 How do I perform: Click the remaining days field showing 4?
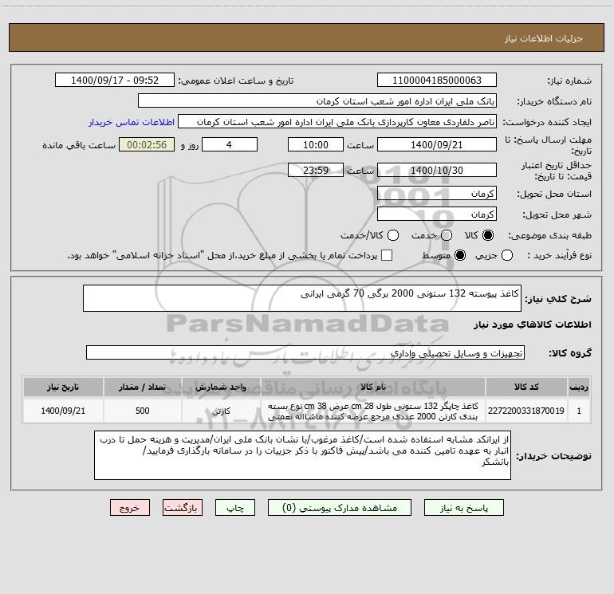230,145
